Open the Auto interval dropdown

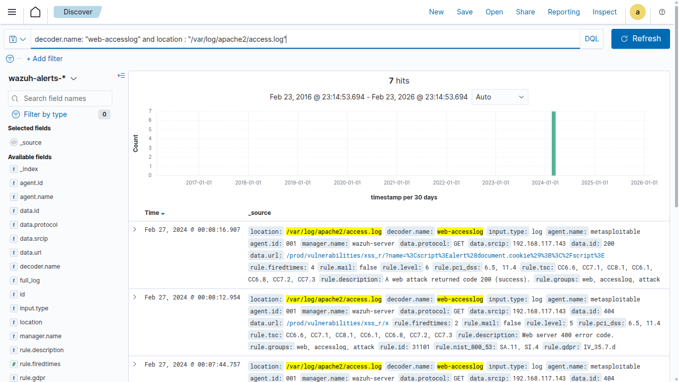point(500,97)
